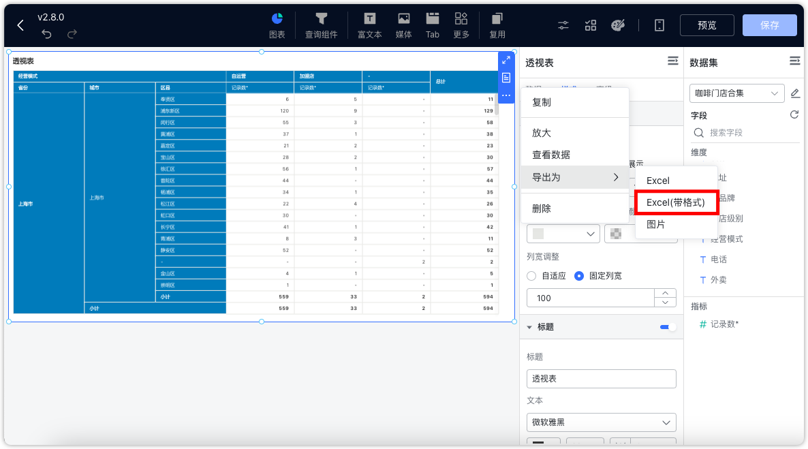Open the gray color swatch dropdown
The height and width of the screenshot is (449, 808).
pyautogui.click(x=563, y=233)
